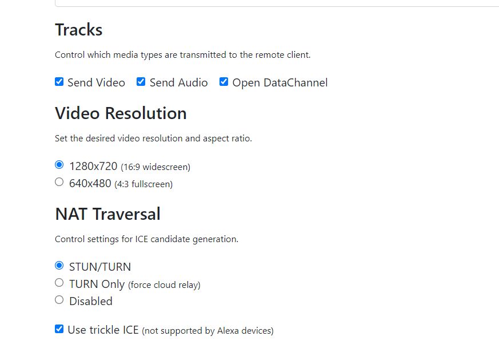This screenshot has width=499, height=344.
Task: Select the 1280x720 widescreen resolution
Action: click(59, 164)
